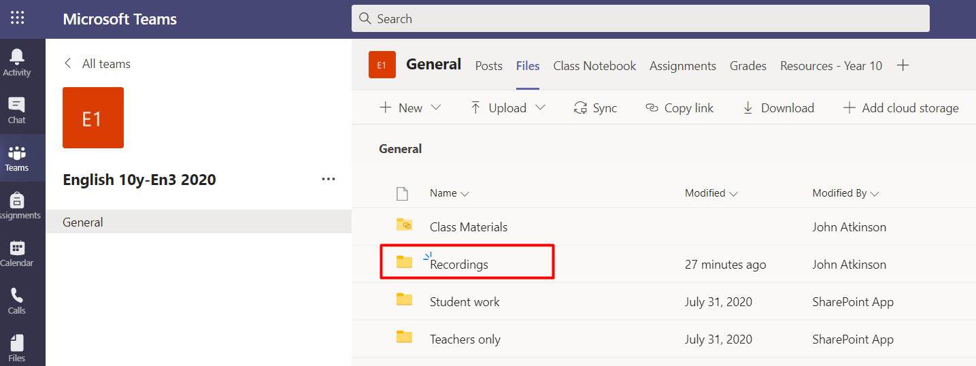Viewport: 976px width, 366px height.
Task: Add a new tab with plus icon
Action: click(903, 65)
